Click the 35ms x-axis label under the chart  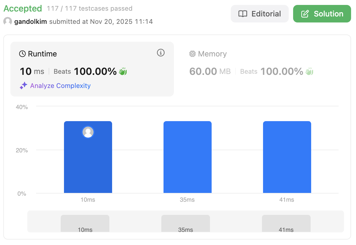(x=187, y=200)
